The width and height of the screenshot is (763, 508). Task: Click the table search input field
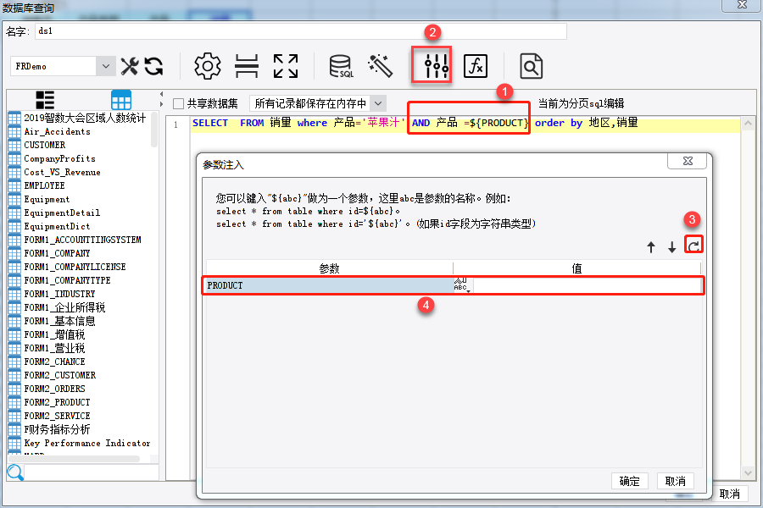(92, 472)
